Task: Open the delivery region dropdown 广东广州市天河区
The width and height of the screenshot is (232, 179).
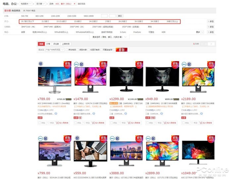Action: pyautogui.click(x=54, y=50)
